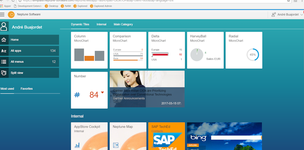This screenshot has height=150, width=304.
Task: Click the blue hash icon on Number tile
Action: 77,95
